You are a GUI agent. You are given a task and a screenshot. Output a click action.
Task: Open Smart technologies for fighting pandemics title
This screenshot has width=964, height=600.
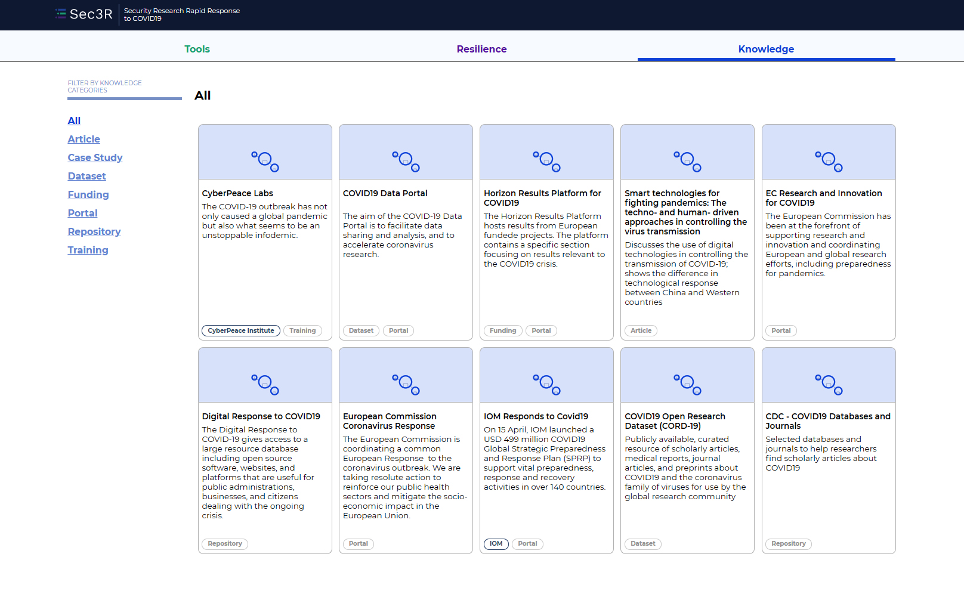click(685, 212)
